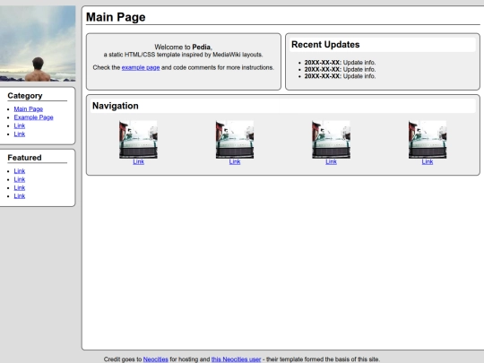Click the 'Navigation' section heading

click(x=115, y=106)
